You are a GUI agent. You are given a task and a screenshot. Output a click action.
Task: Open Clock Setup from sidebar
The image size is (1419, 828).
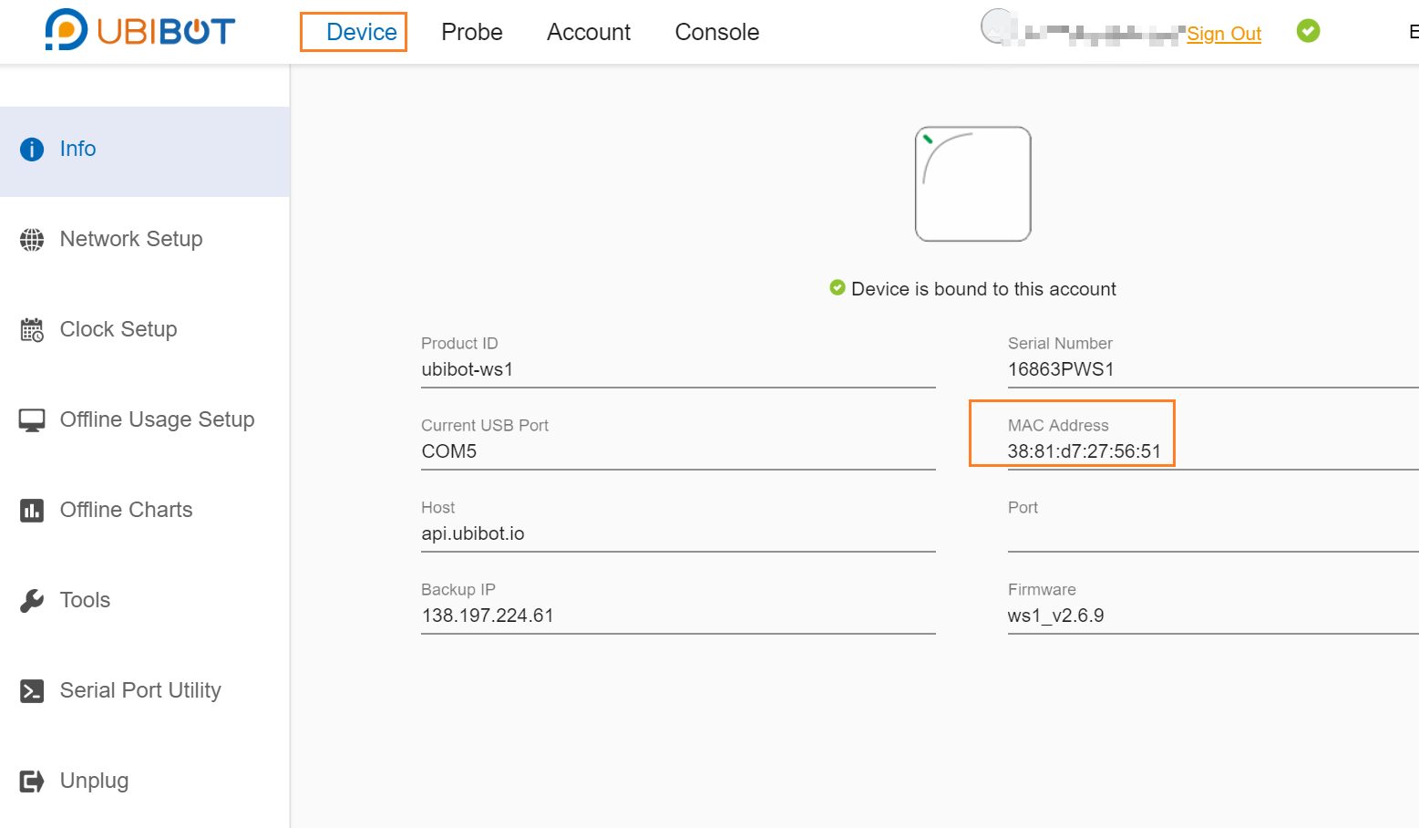click(145, 329)
